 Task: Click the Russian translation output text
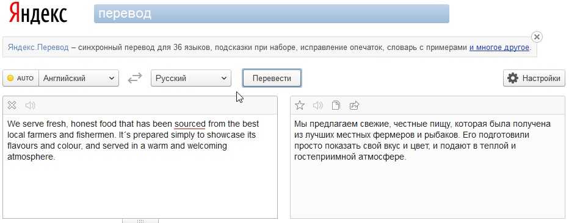point(422,141)
